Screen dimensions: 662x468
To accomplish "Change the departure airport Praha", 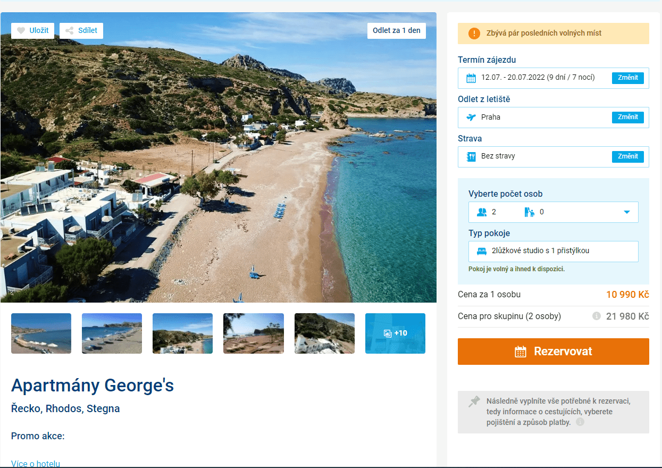I will coord(627,117).
